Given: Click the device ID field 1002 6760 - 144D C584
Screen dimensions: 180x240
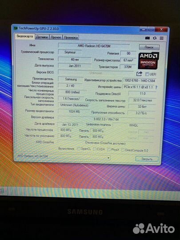Looking at the screenshot, I should [140, 80].
